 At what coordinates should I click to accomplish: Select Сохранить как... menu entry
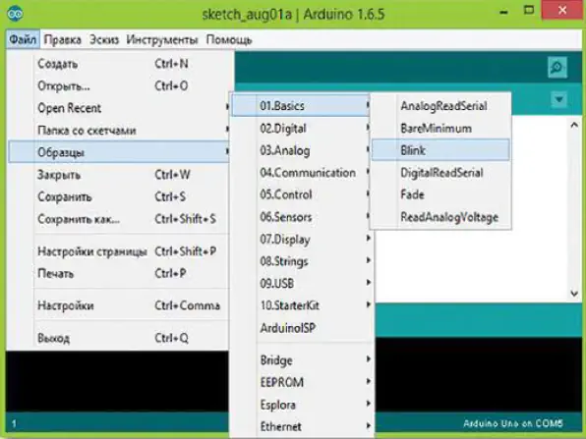[119, 219]
